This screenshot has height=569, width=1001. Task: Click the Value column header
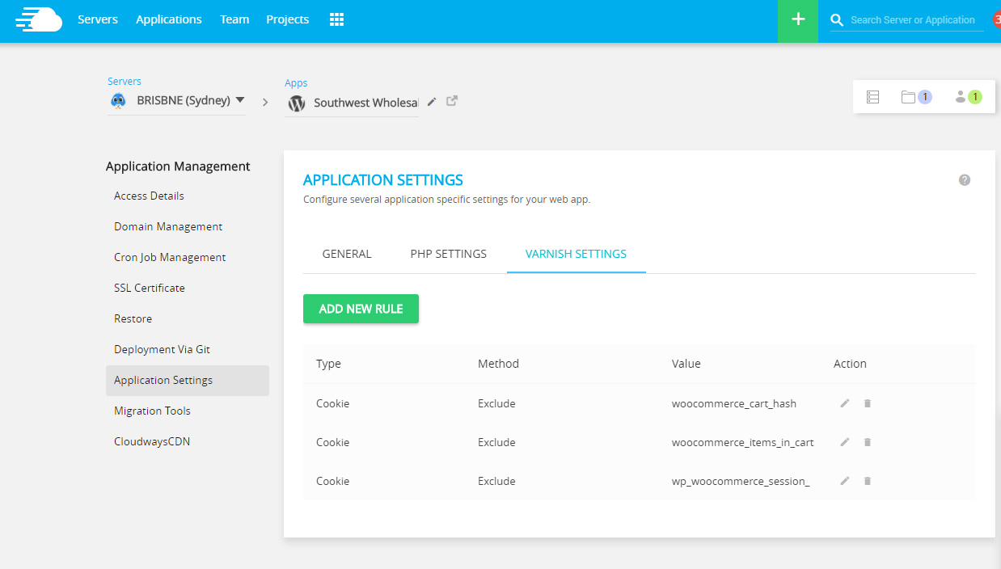686,364
